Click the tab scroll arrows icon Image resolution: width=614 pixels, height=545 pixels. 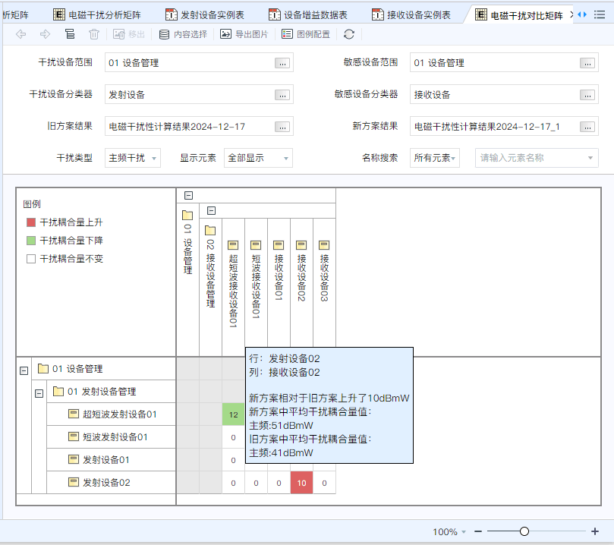tap(582, 14)
